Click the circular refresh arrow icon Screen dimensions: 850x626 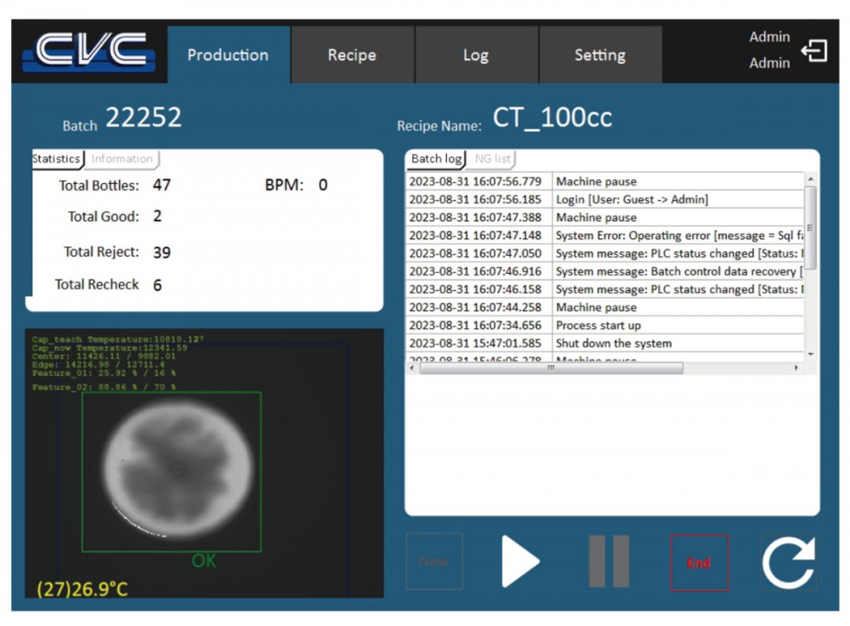pos(788,562)
